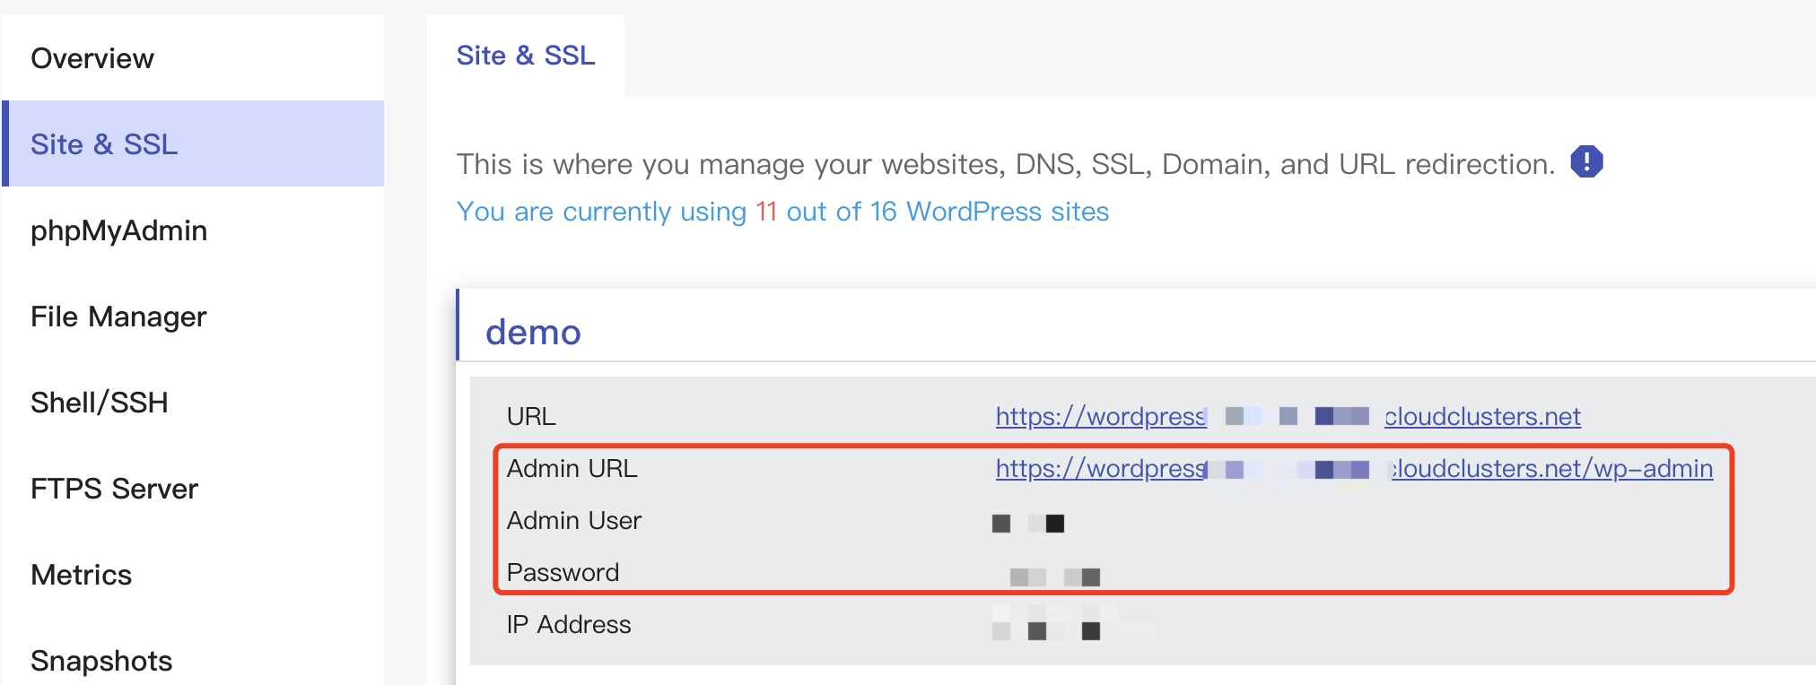Click the blue exclamation info icon
The image size is (1816, 685).
pos(1586,162)
